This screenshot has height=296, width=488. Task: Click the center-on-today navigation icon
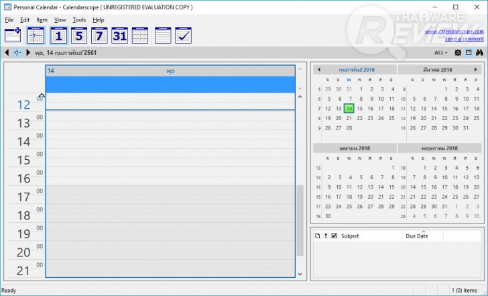(17, 52)
